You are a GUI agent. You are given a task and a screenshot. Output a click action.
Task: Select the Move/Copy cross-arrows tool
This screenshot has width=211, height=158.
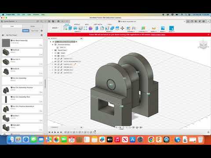(122, 28)
